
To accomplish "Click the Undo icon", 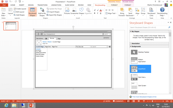I will click(x=10, y=2).
